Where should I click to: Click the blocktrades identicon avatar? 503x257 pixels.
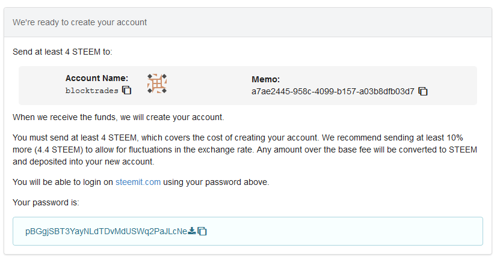[x=157, y=83]
